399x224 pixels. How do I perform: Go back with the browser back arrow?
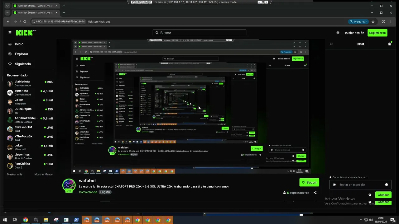point(8,21)
